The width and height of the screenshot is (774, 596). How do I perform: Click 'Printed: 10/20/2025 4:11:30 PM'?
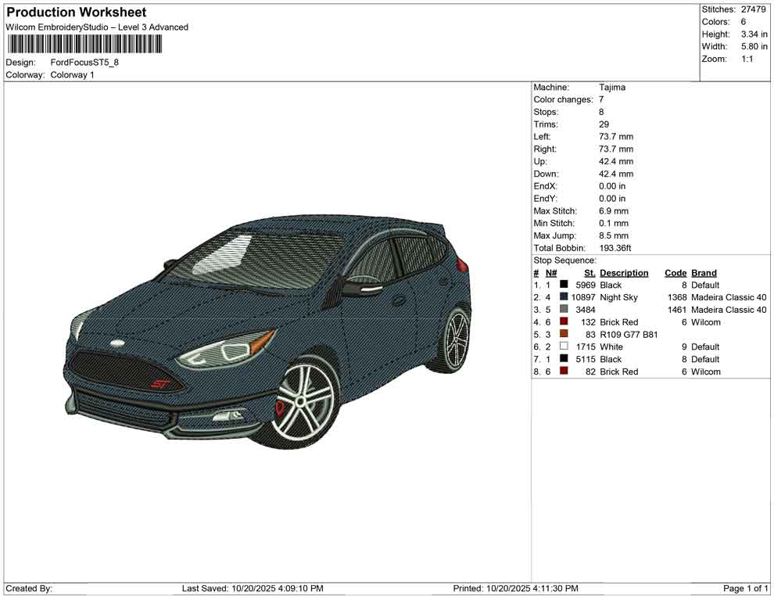tap(515, 588)
